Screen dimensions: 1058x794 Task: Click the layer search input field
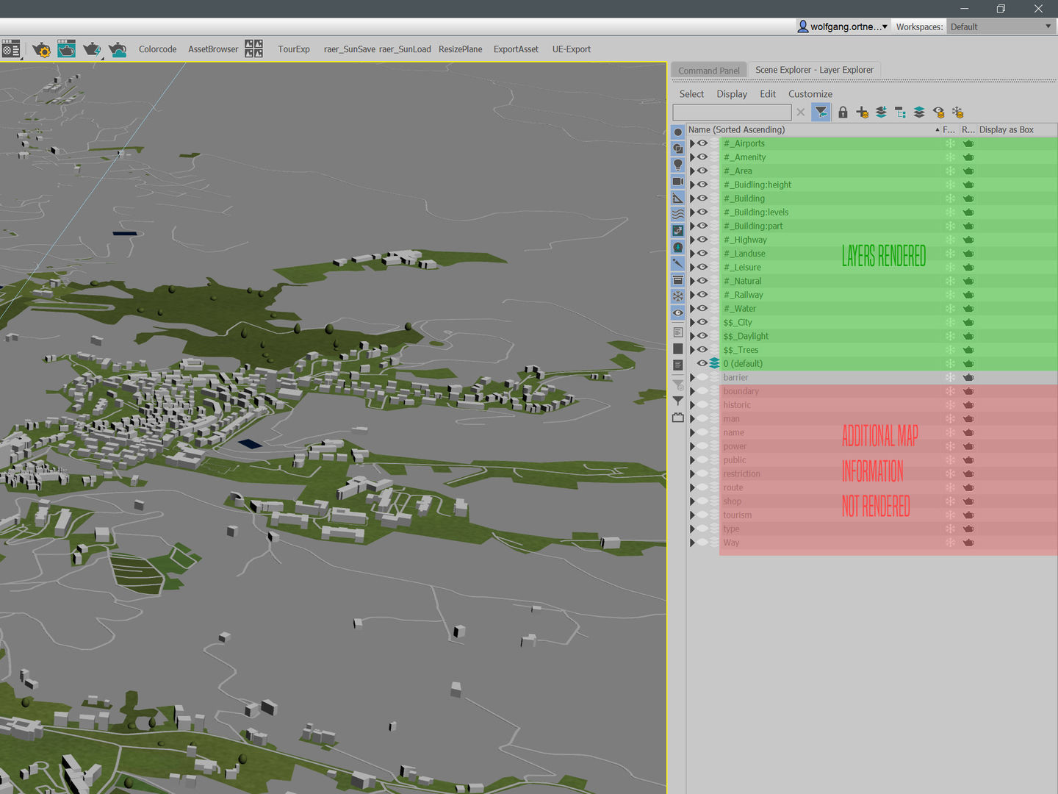[732, 112]
